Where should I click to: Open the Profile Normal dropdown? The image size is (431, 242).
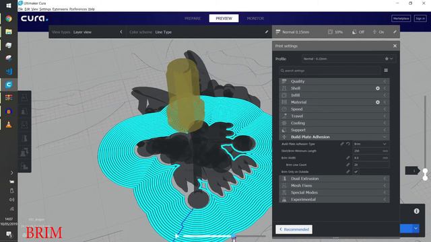pos(349,58)
